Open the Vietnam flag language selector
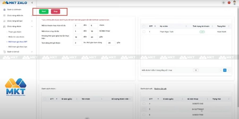The width and height of the screenshot is (239, 119). click(229, 3)
